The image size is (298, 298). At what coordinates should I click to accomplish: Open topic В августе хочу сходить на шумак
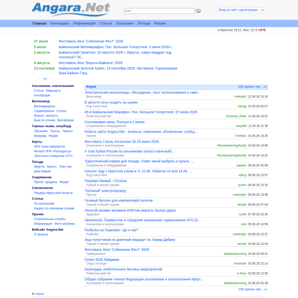coord(111,102)
